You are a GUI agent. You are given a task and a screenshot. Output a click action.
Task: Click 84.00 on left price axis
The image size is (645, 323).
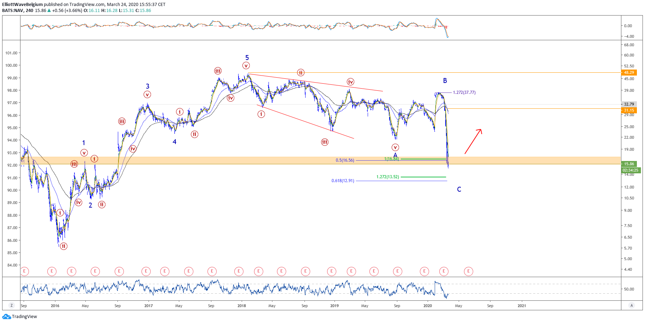(x=12, y=265)
